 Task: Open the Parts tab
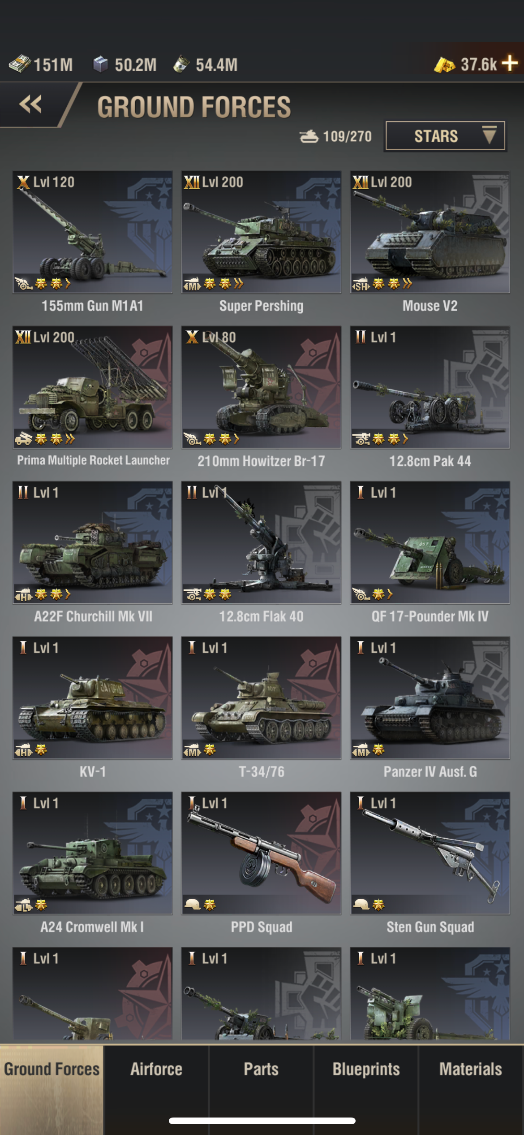pyautogui.click(x=261, y=1069)
